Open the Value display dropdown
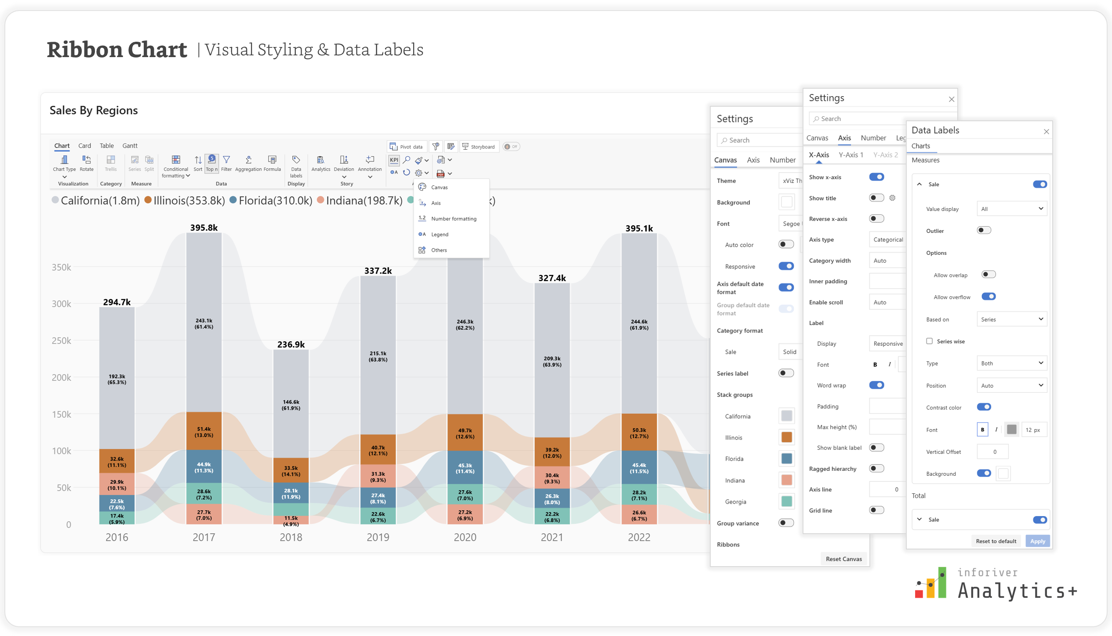The height and width of the screenshot is (636, 1112). pos(1011,208)
